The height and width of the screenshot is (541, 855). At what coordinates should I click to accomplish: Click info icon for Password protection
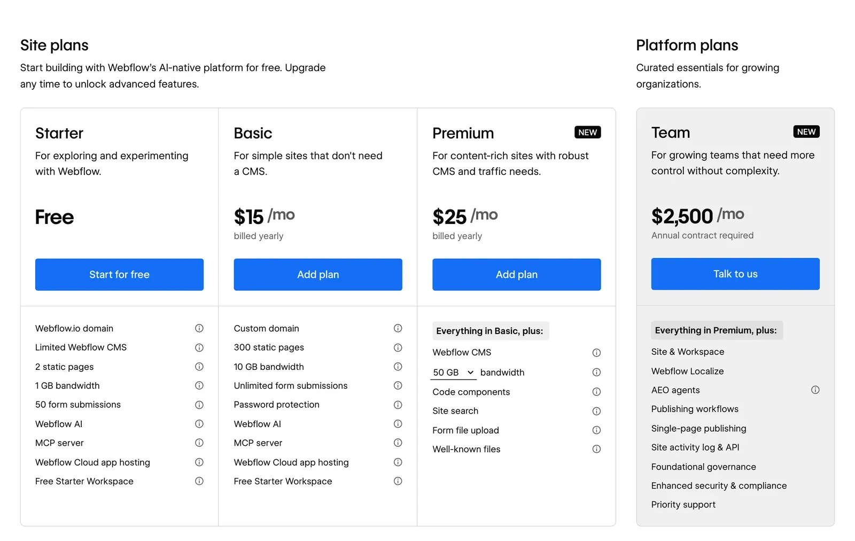tap(398, 405)
